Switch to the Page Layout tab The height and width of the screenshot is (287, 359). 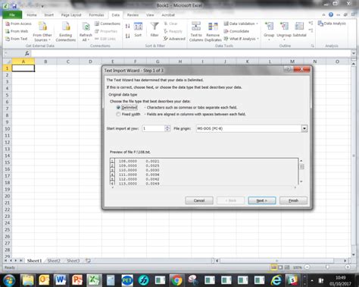pyautogui.click(x=71, y=15)
